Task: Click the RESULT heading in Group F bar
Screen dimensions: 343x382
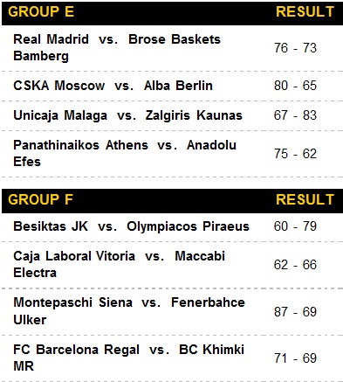Action: [x=305, y=200]
